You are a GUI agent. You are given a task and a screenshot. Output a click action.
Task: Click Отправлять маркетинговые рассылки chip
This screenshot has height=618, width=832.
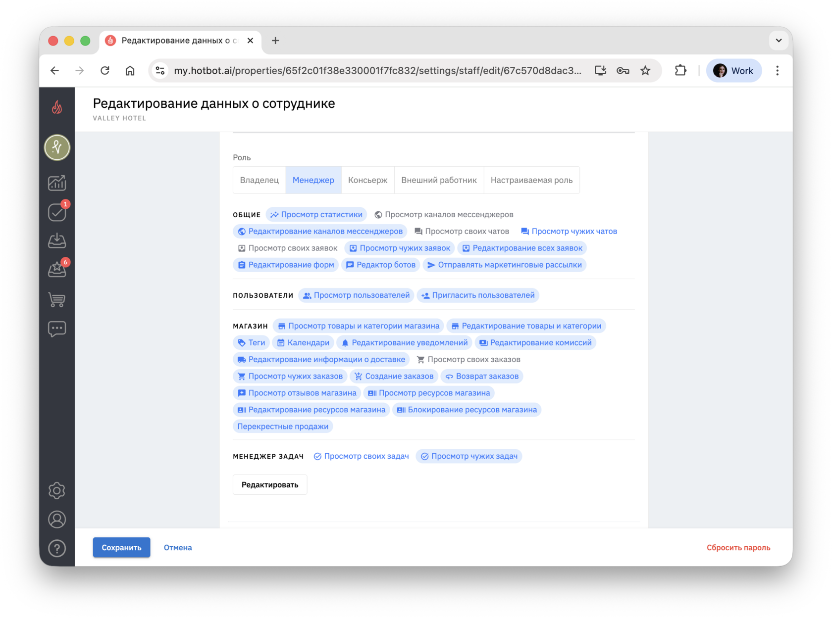pos(504,265)
